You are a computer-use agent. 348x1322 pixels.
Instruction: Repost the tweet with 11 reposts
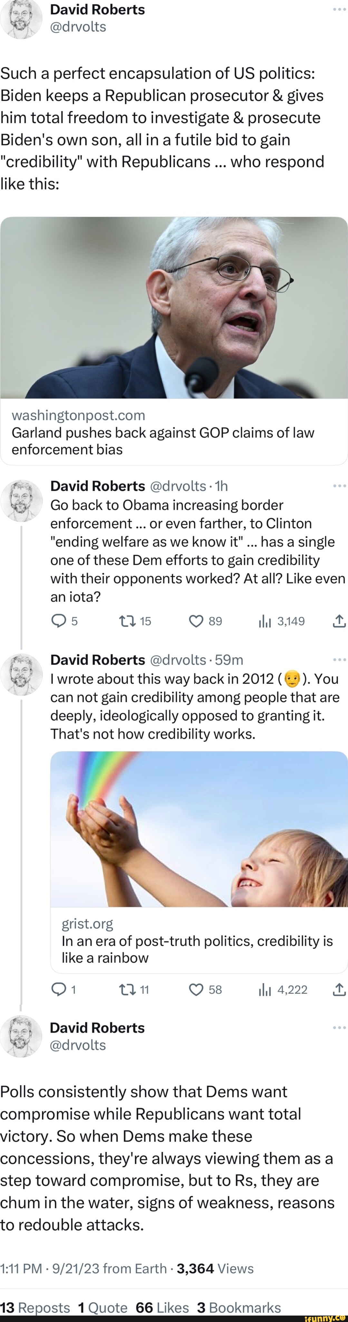[x=126, y=990]
